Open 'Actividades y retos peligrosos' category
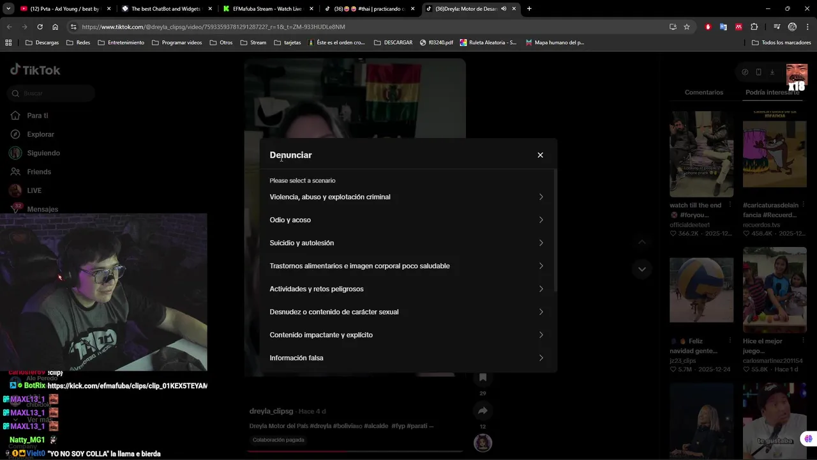Viewport: 817px width, 460px height. pyautogui.click(x=407, y=289)
